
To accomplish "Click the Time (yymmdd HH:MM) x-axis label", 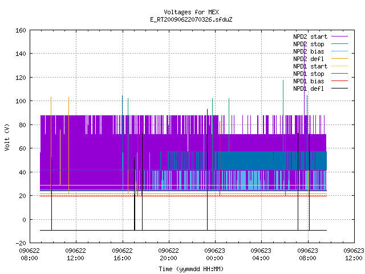I will pos(191,269).
